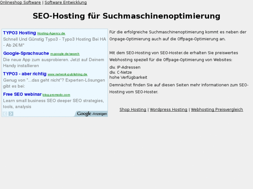Viewport: 253px width, 189px height.
Task: Open the Onlineshop Software link
Action: coord(20,2)
